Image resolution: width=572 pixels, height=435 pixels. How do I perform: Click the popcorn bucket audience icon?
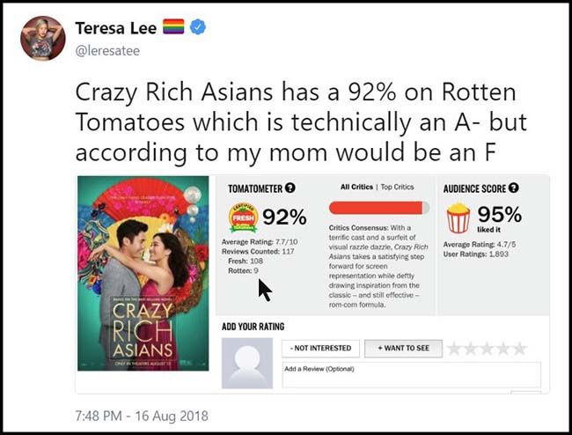(x=458, y=217)
